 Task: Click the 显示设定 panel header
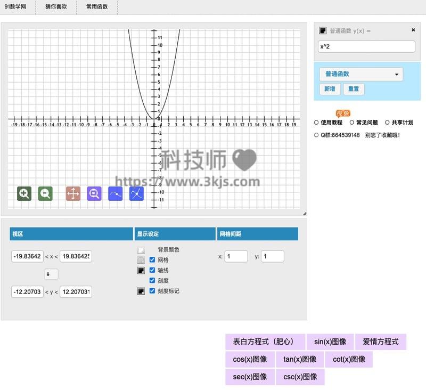coord(175,234)
